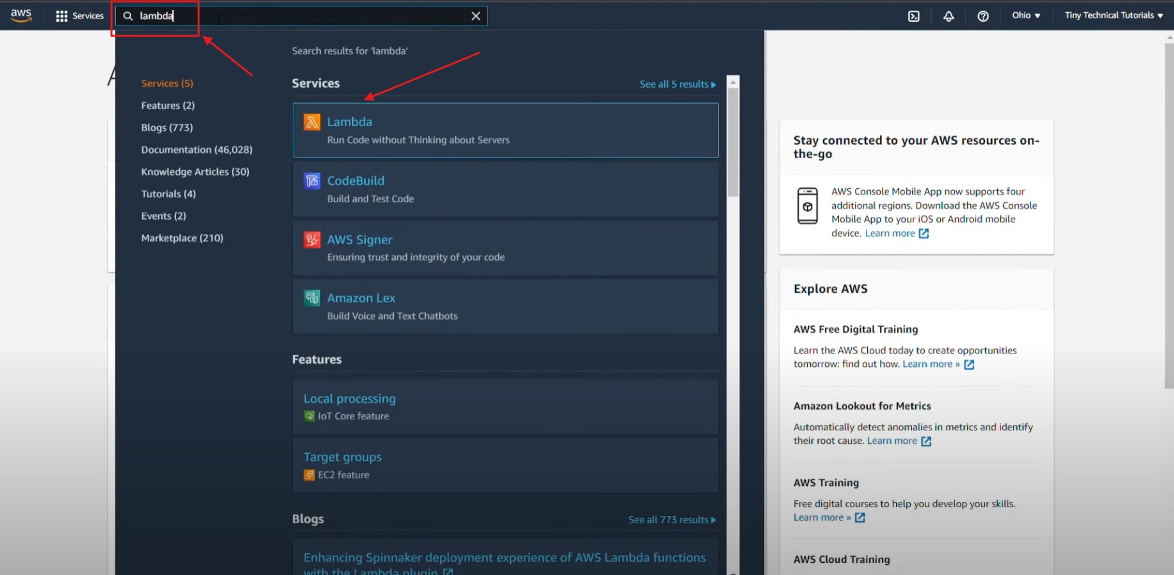Click the AWS logo home icon
This screenshot has height=575, width=1174.
click(21, 15)
